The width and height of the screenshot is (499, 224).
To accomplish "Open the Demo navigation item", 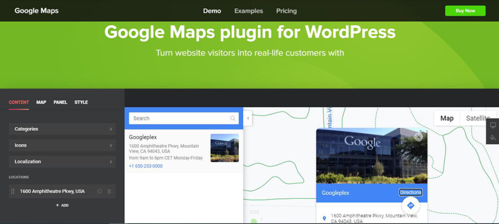I will (212, 11).
